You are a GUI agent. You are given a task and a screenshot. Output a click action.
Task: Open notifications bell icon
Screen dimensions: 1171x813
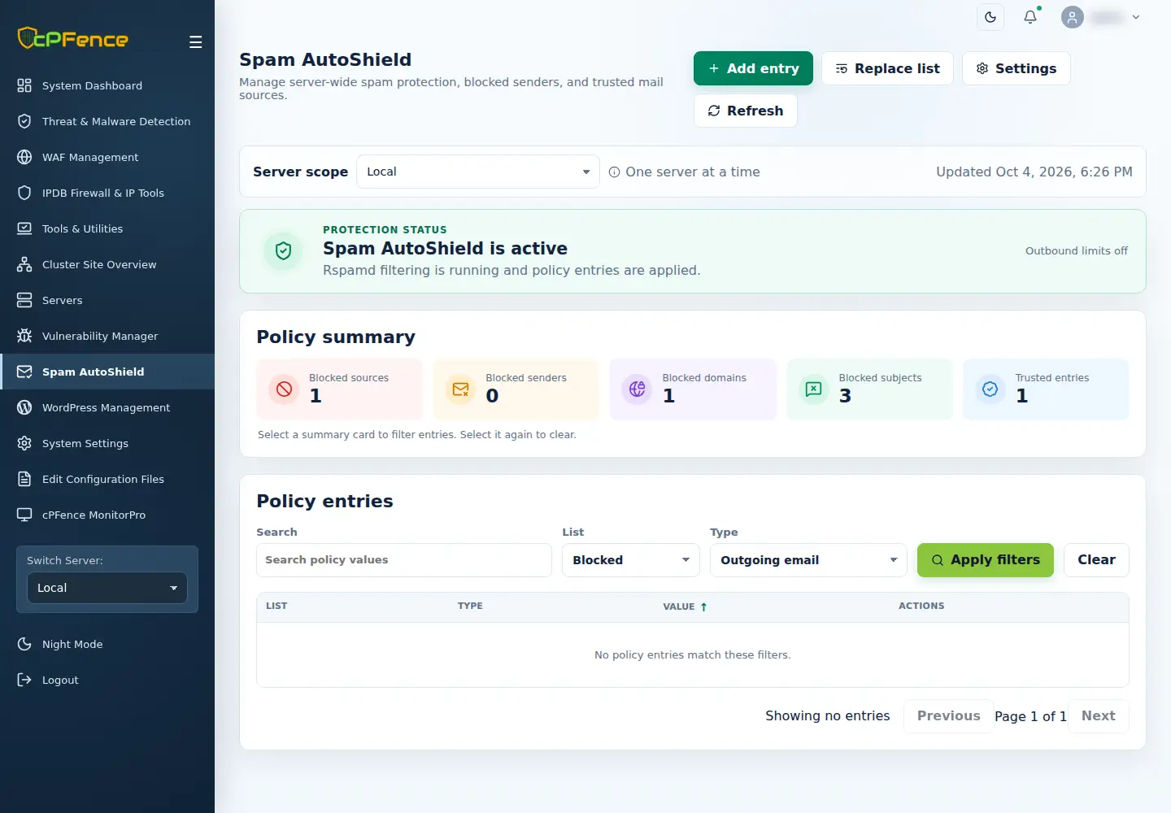[x=1030, y=17]
